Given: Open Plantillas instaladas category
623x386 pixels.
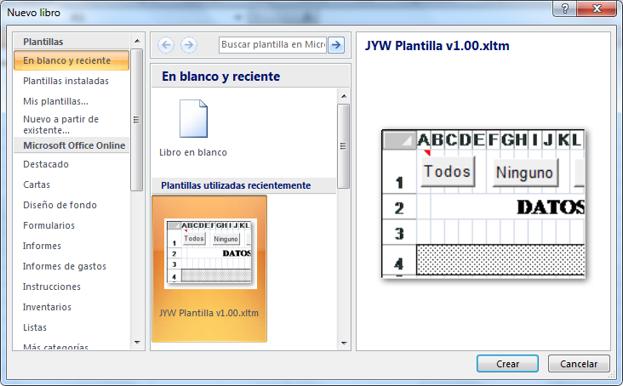Looking at the screenshot, I should (66, 82).
